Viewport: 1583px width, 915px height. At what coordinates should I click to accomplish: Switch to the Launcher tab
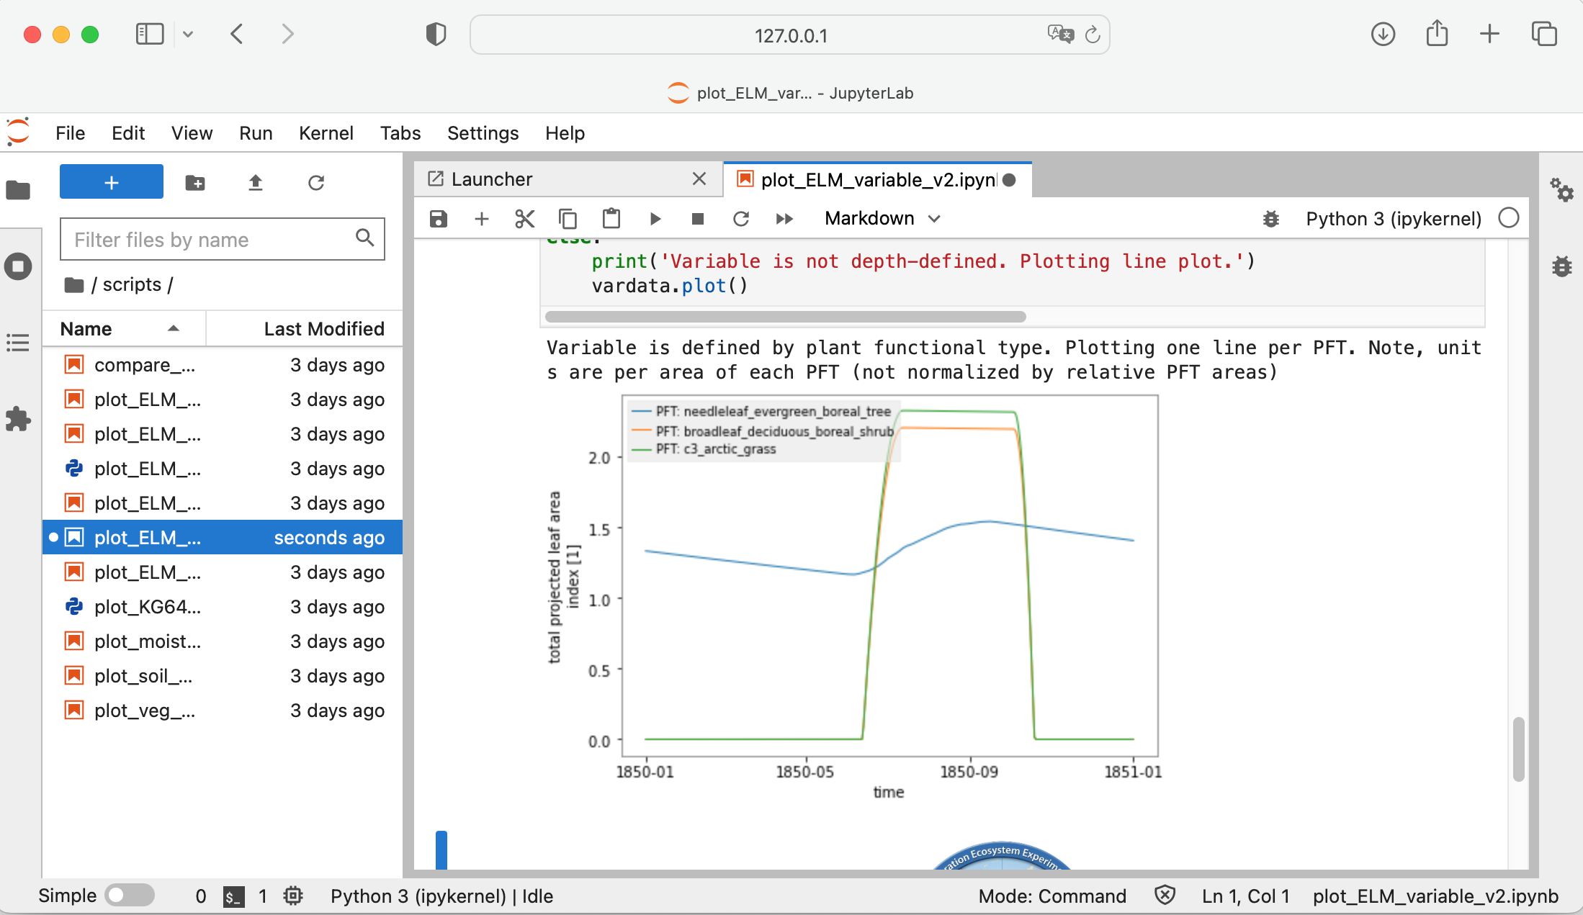pos(492,179)
